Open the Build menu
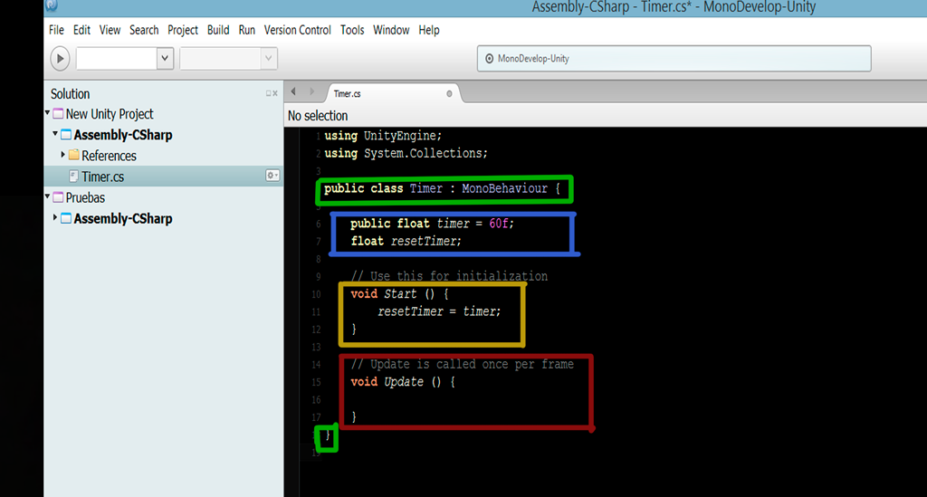The image size is (927, 497). (218, 30)
